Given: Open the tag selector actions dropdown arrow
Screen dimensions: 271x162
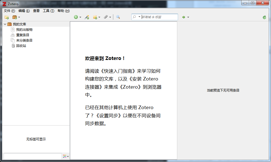Looking at the screenshot, I should coord(68,157).
